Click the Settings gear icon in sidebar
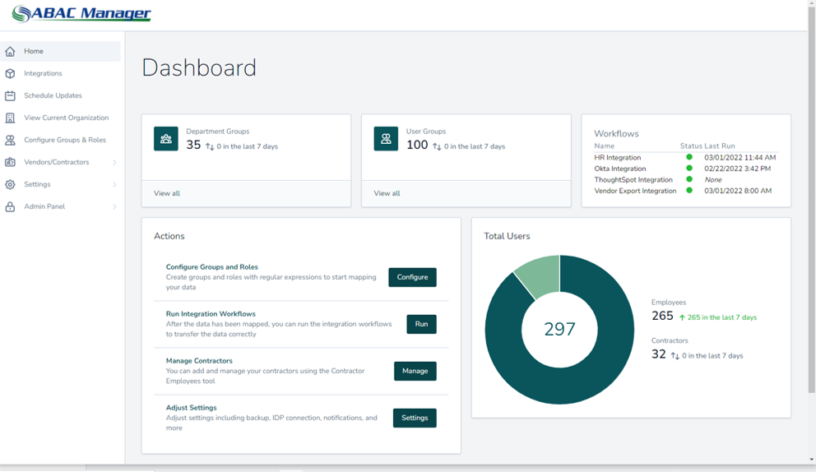 [10, 185]
